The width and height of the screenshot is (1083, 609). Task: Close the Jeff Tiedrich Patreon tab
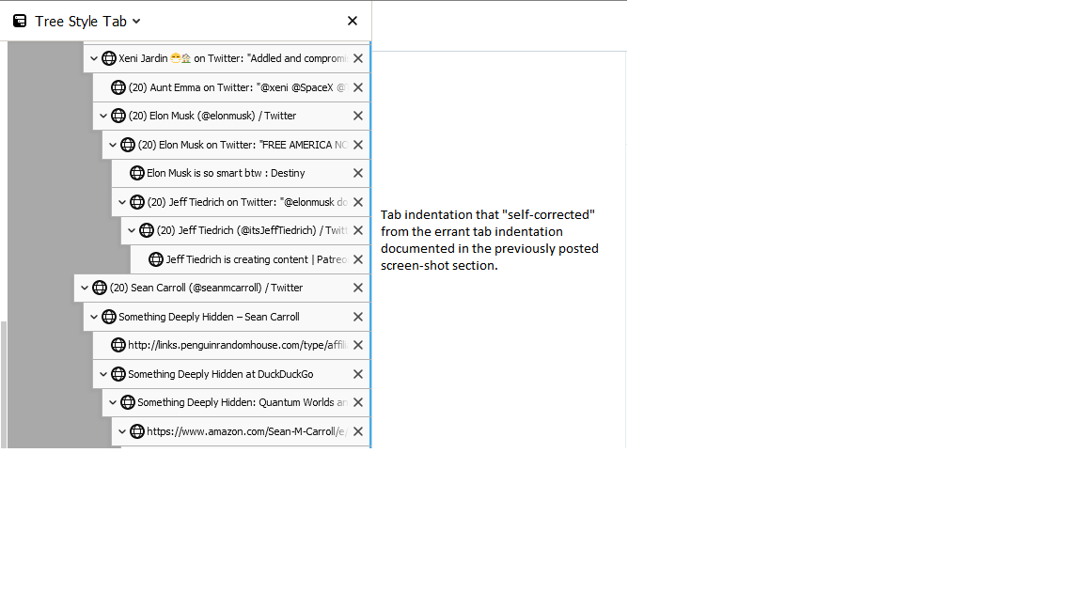click(x=358, y=259)
